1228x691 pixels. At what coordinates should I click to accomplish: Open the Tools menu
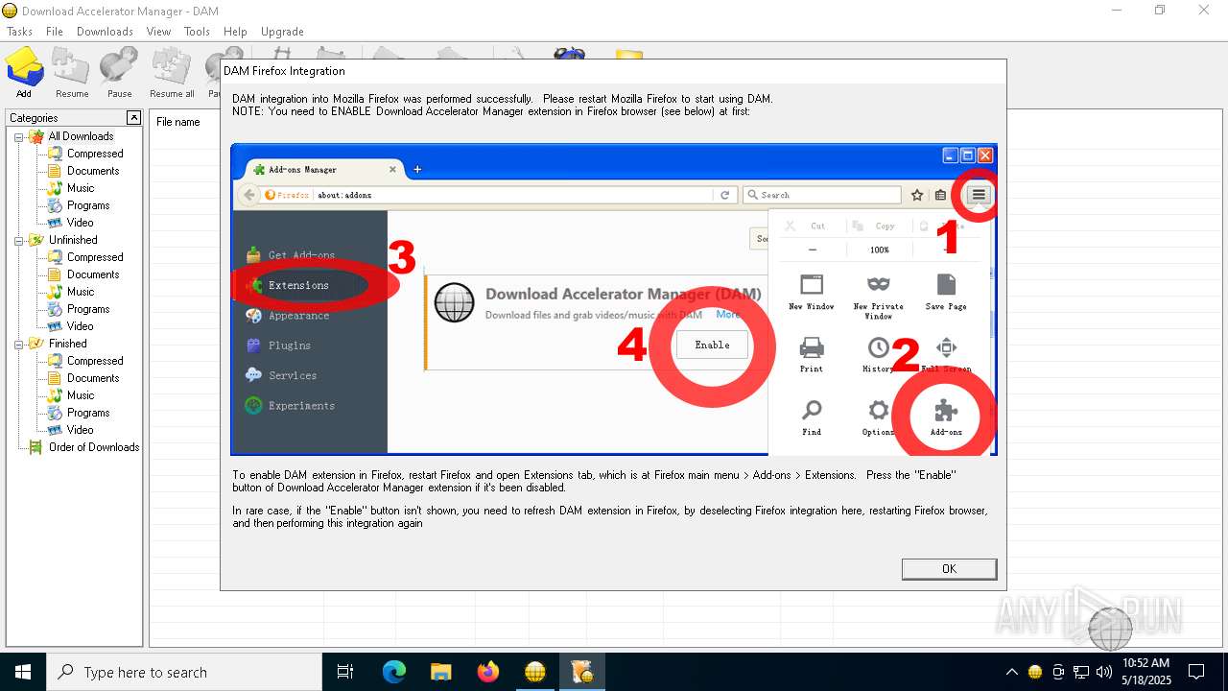[x=197, y=32]
